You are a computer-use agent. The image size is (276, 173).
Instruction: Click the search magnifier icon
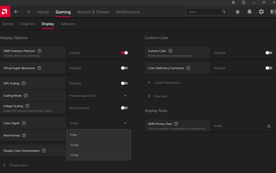224,12
